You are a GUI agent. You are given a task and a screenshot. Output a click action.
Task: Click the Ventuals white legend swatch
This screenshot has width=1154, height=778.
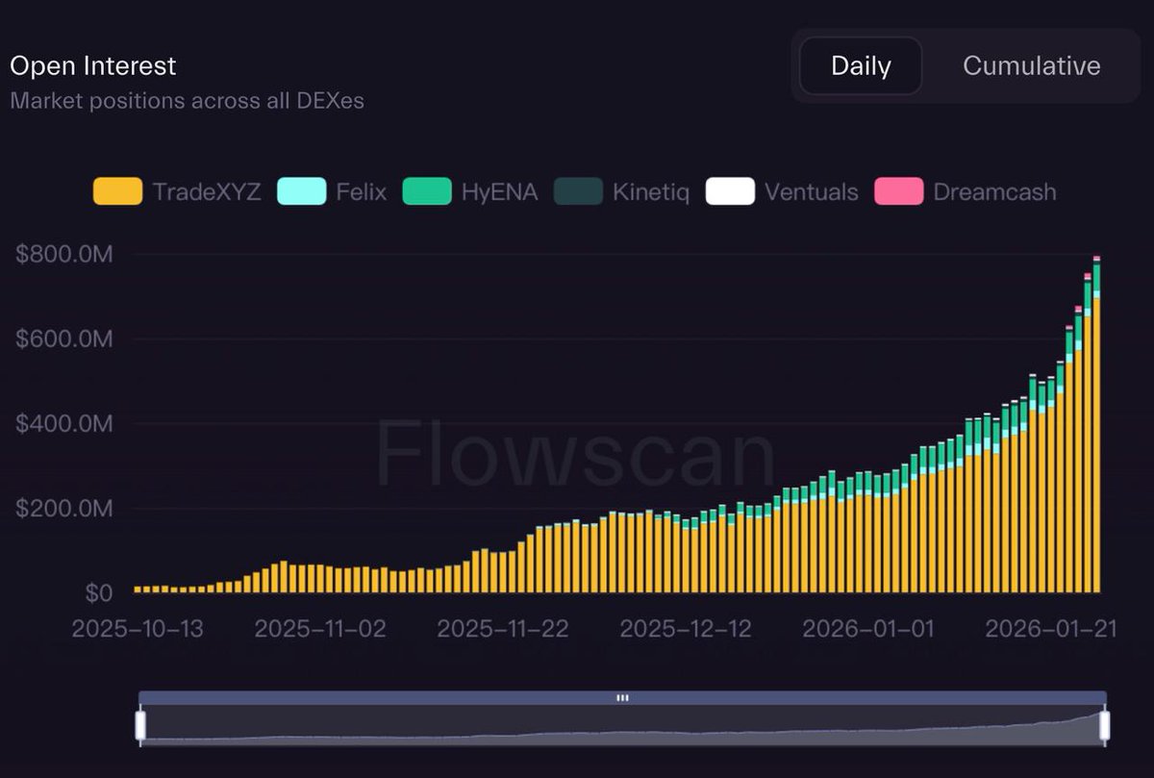pyautogui.click(x=730, y=191)
